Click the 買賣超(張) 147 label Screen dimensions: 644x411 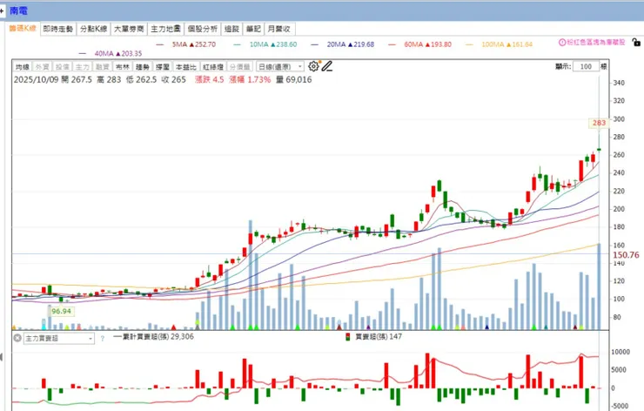(x=379, y=337)
